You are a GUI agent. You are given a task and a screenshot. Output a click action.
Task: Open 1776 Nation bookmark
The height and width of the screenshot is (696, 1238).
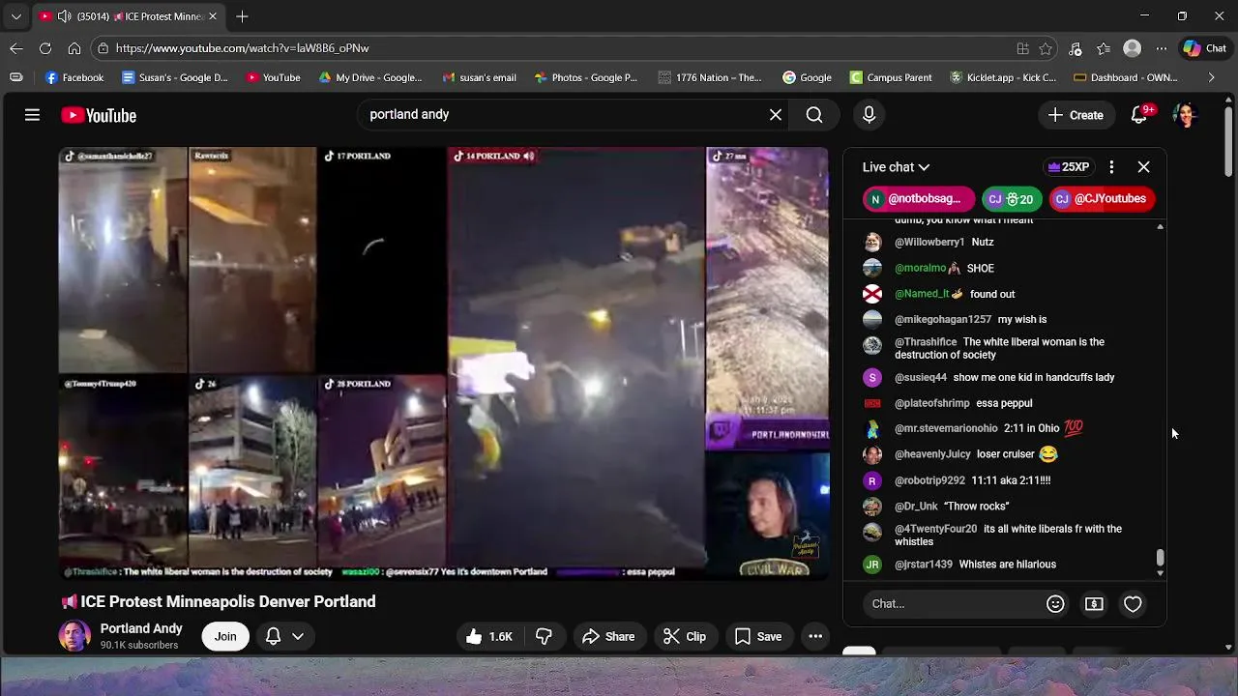click(x=710, y=77)
